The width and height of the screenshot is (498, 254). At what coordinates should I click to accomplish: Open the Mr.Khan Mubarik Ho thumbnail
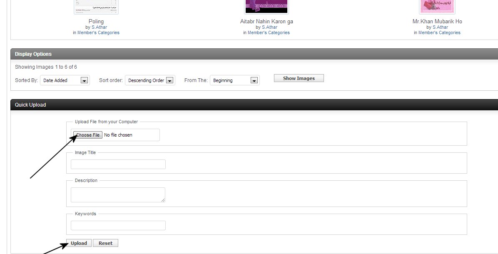coord(437,6)
